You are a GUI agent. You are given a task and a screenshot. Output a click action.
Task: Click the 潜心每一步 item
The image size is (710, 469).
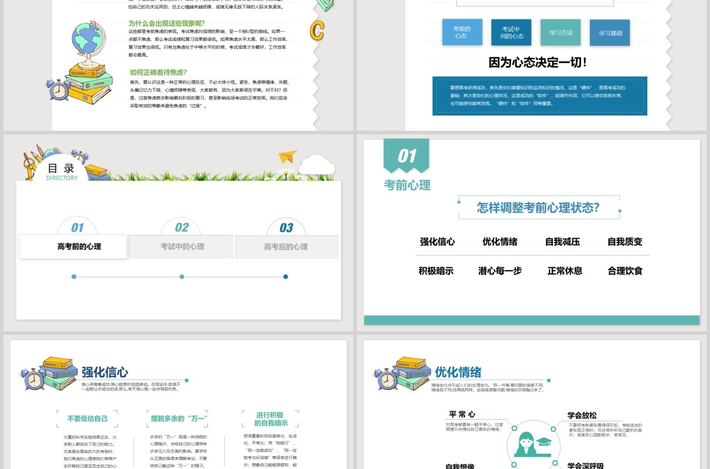tap(500, 271)
